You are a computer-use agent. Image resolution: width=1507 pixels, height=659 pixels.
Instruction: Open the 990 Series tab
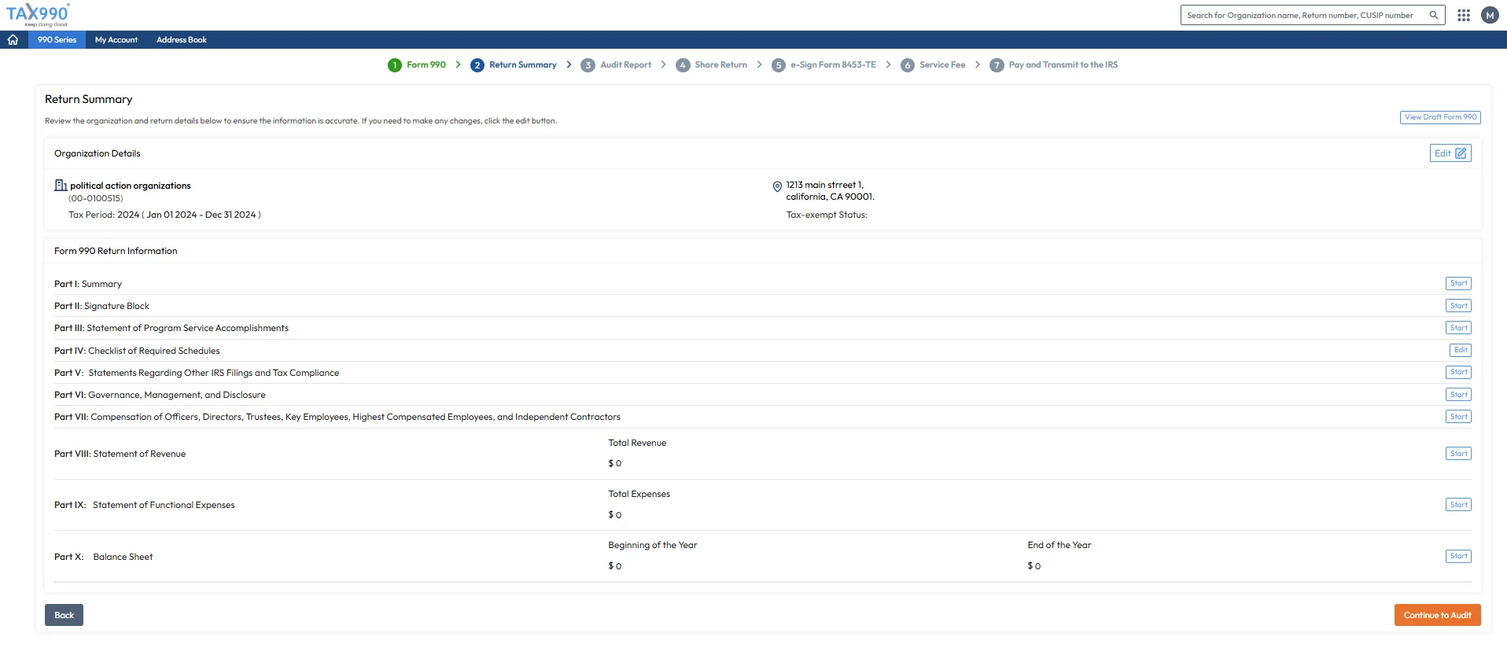pyautogui.click(x=57, y=39)
